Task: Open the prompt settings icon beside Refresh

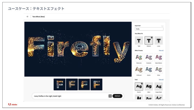Action: click(x=110, y=96)
